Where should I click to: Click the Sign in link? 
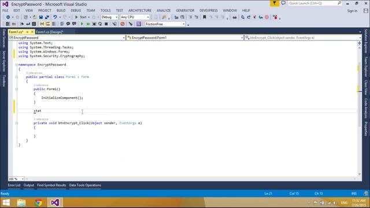[352, 11]
